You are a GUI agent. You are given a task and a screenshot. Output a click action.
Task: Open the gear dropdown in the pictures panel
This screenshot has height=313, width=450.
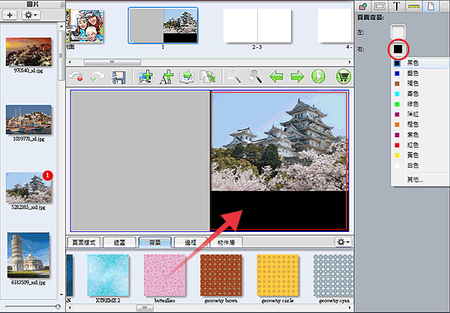click(31, 15)
